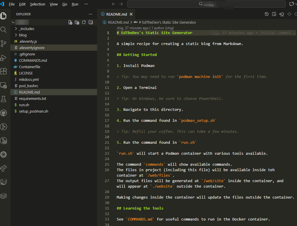Open the dropdown next to Copilot chat
The image size is (297, 226).
(x=296, y=4)
